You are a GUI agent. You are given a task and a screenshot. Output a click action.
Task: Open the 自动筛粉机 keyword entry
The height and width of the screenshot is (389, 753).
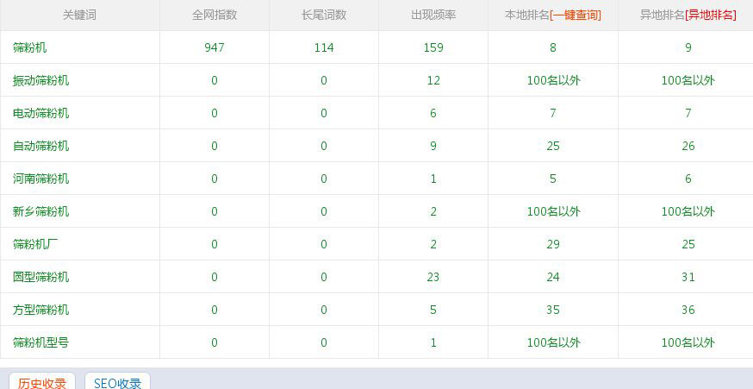click(x=40, y=147)
